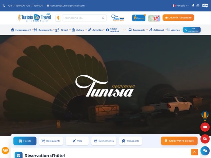Click the hot air balloon floating icon
The image size is (211, 158).
point(205,116)
